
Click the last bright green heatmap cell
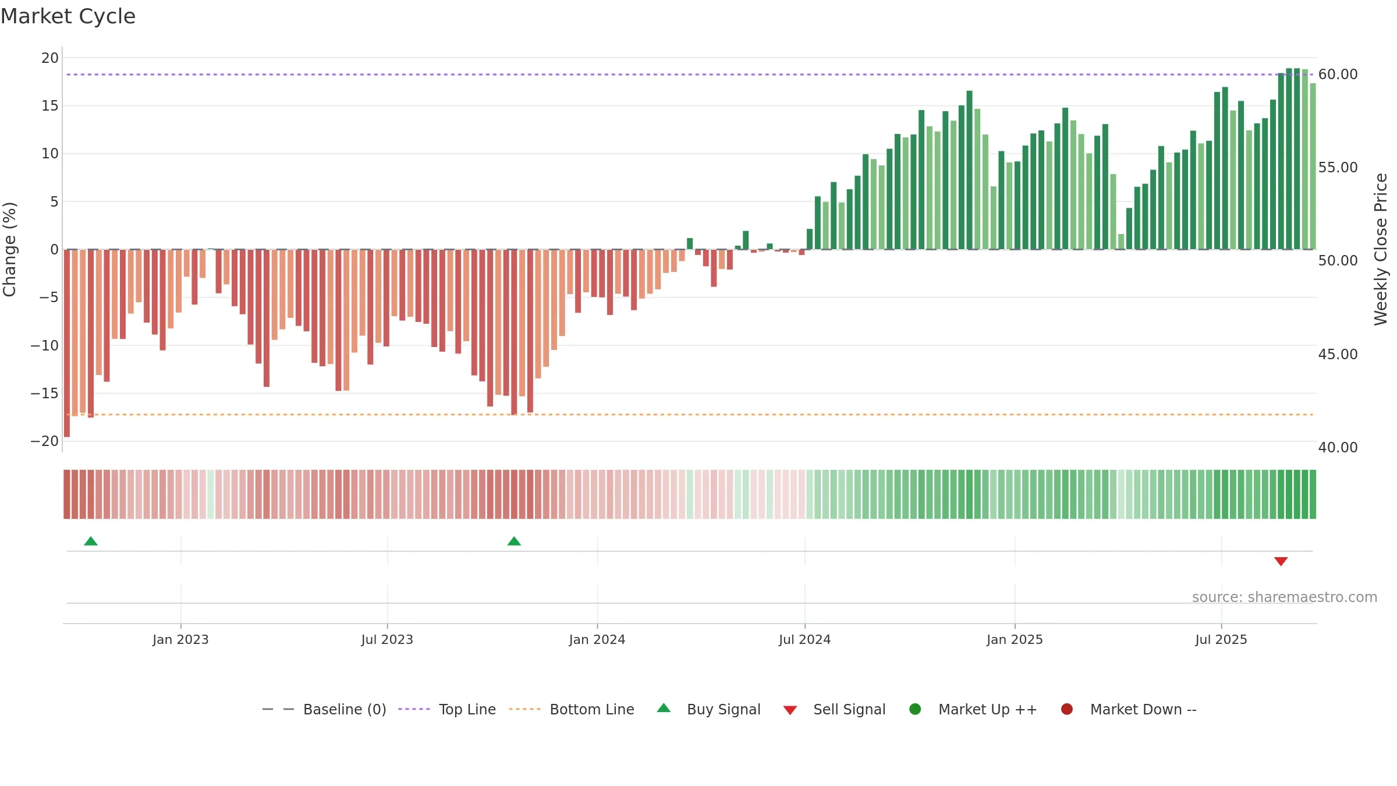tap(1313, 494)
